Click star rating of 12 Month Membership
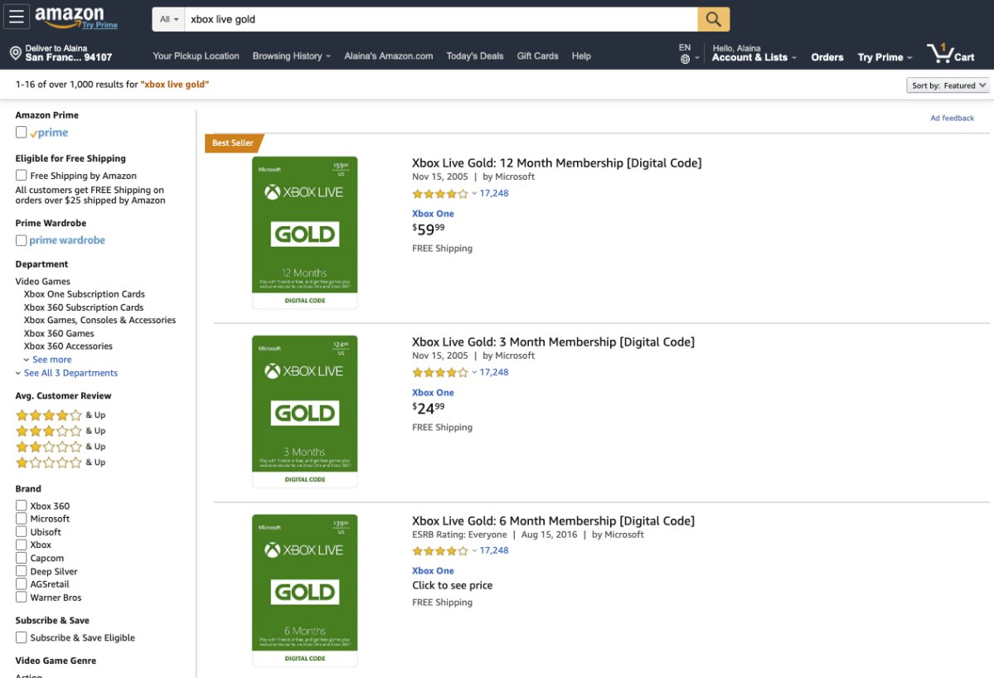Viewport: 994px width, 678px height. 440,194
